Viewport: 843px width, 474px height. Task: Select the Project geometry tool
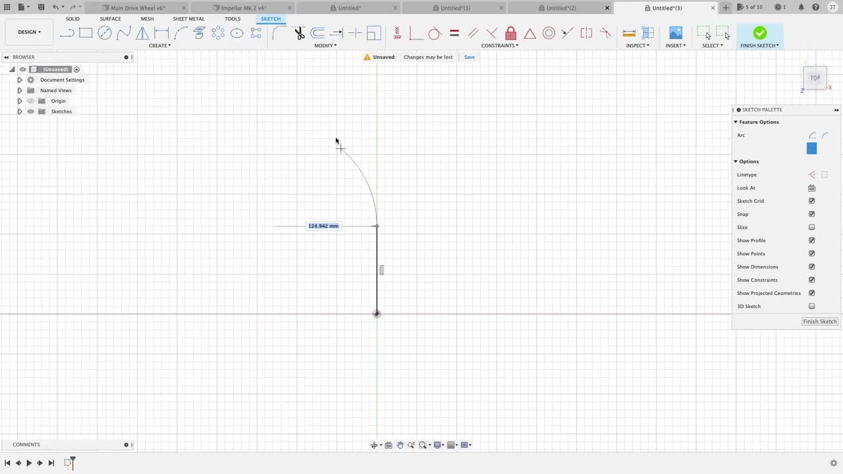199,33
